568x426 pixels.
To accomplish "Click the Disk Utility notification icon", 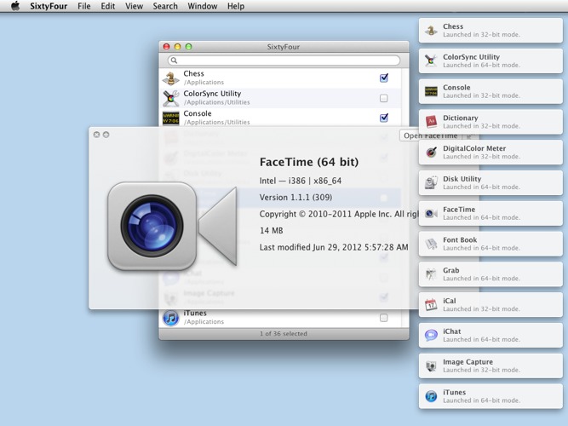I will tap(431, 183).
